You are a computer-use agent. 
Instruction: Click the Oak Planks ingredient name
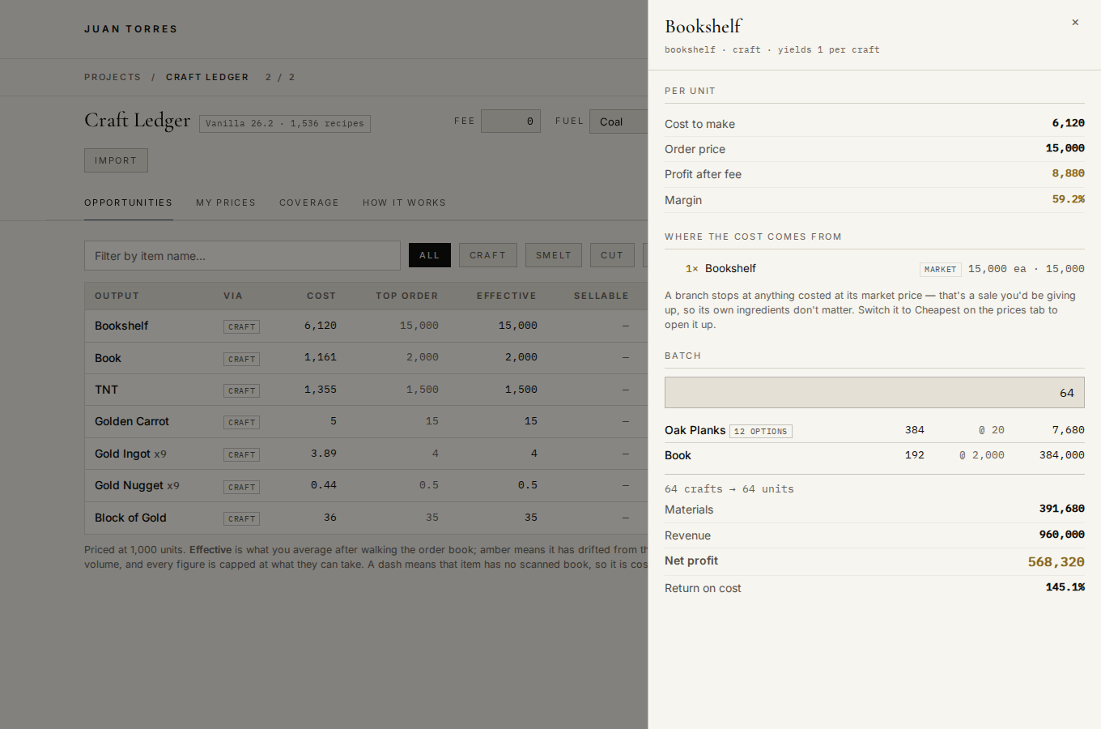point(695,430)
